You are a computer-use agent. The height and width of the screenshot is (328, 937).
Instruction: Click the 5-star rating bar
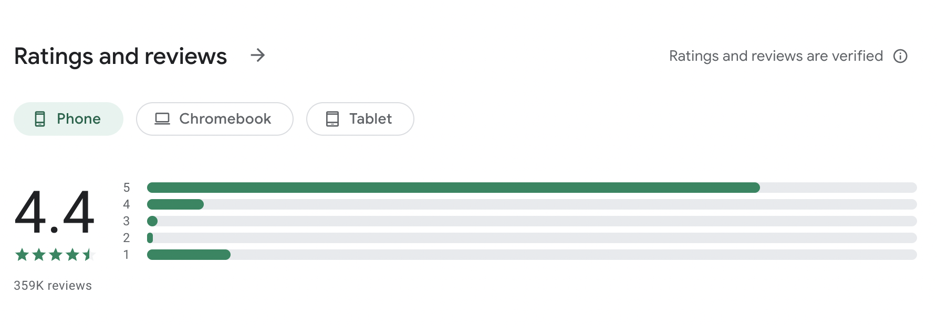pos(532,188)
